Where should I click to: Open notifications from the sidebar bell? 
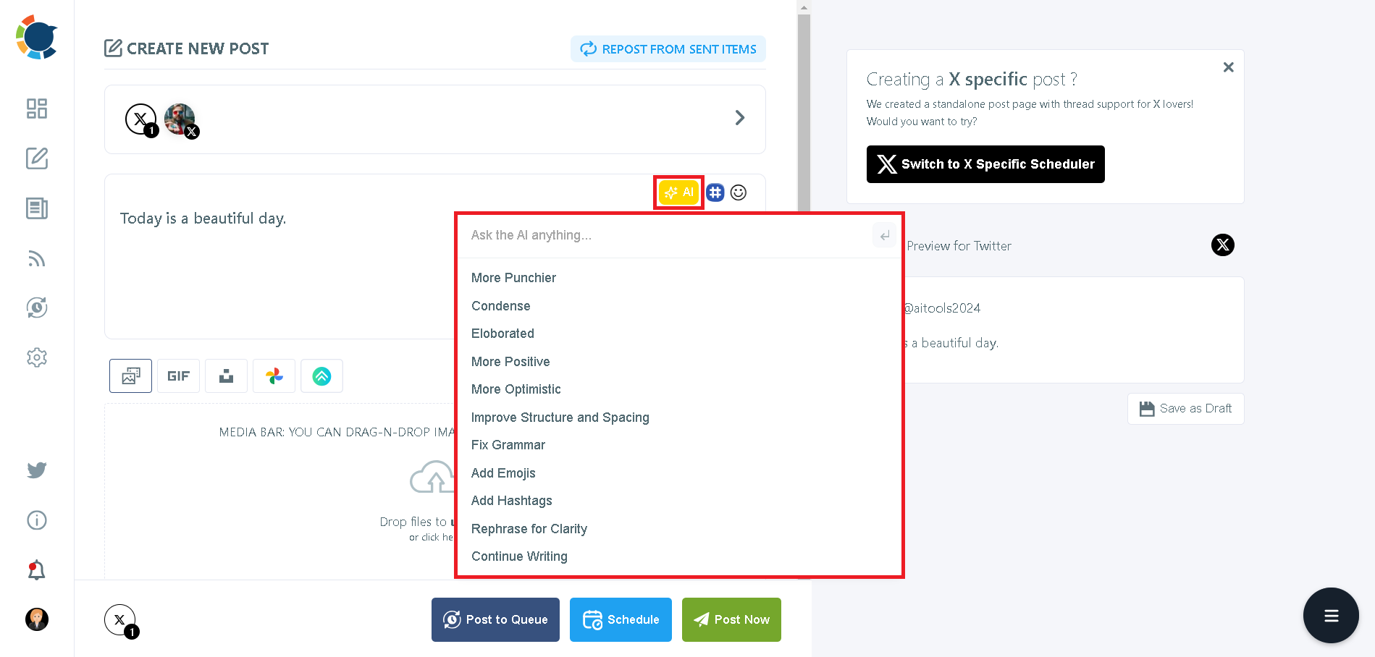(36, 569)
